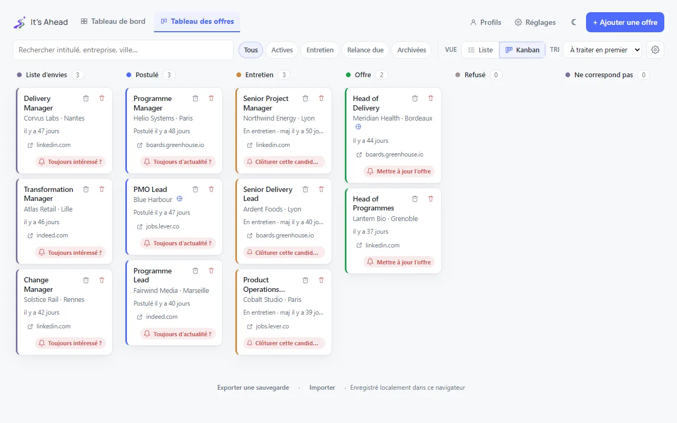This screenshot has height=423, width=677.
Task: Archive the Programme Manager card
Action: point(196,98)
